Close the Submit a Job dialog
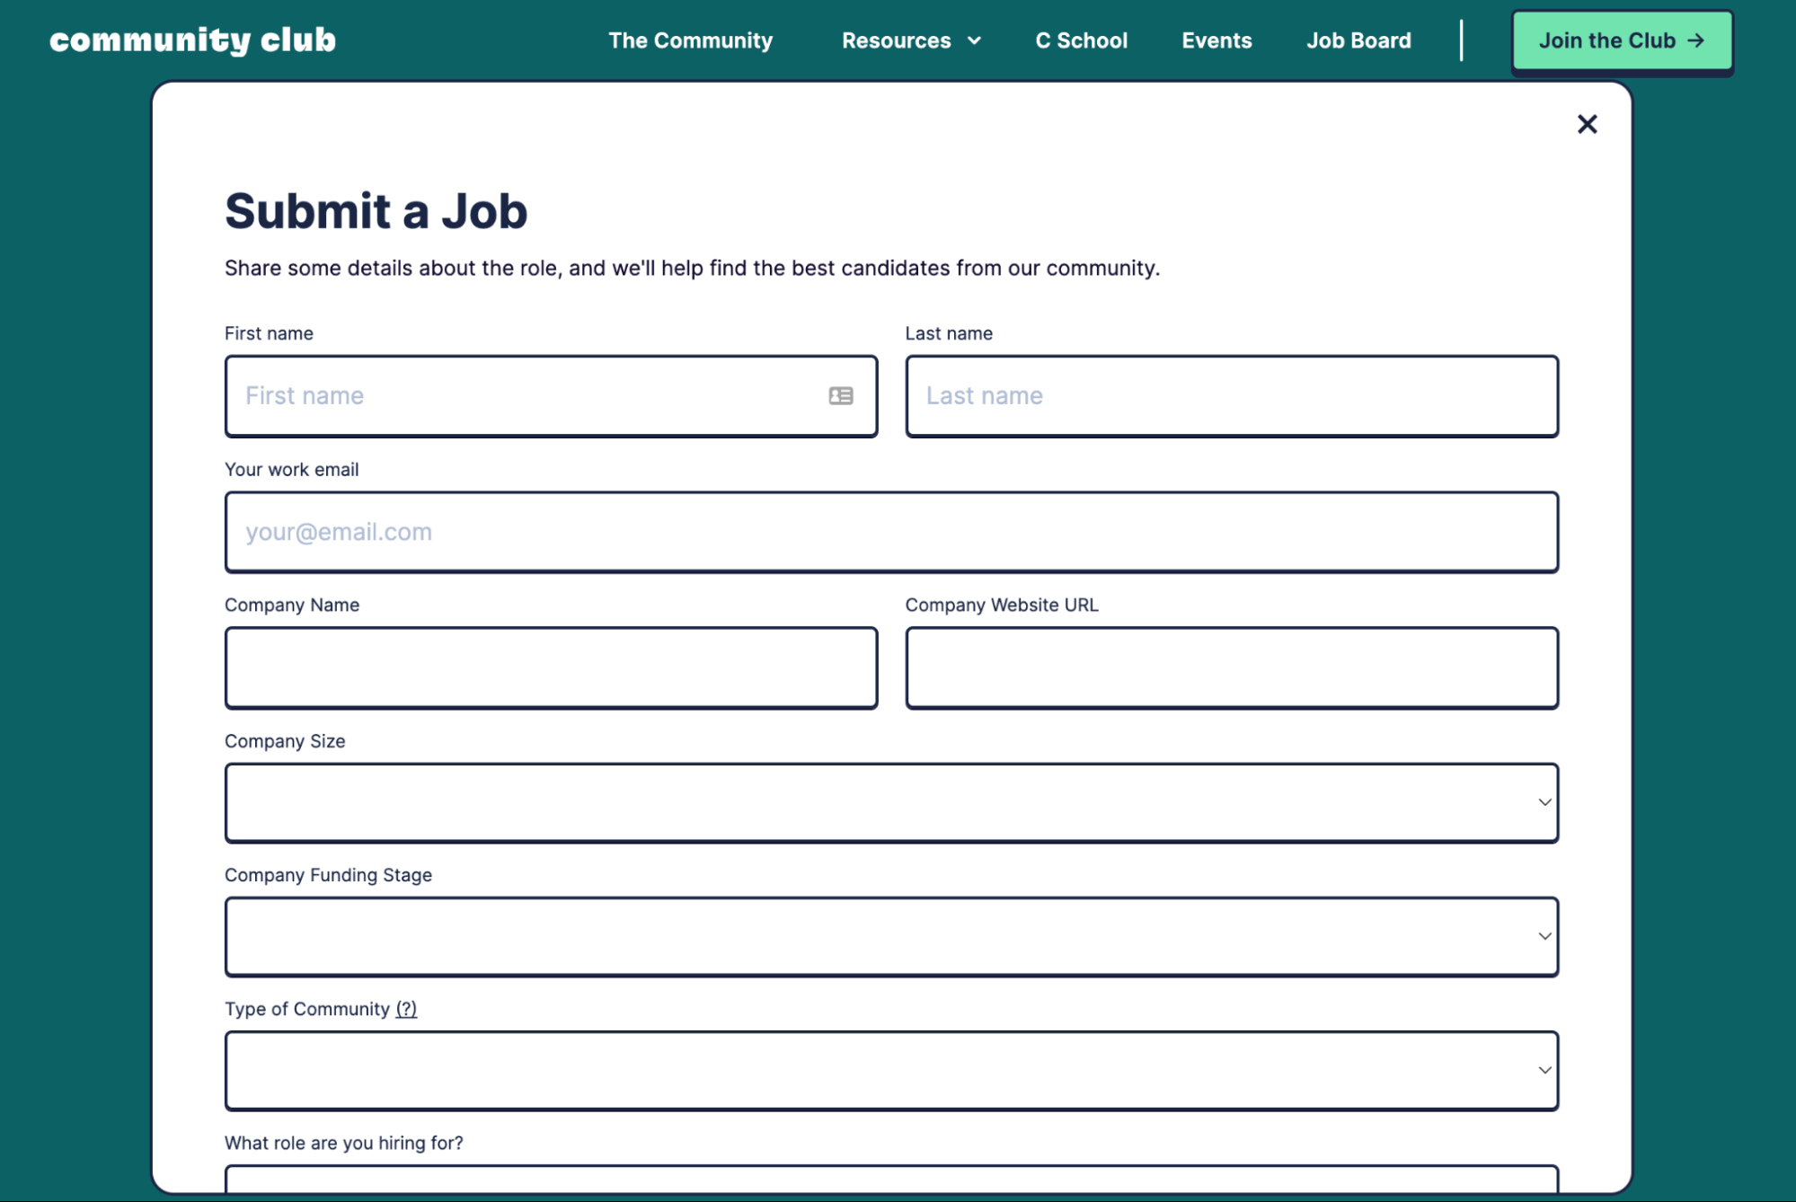The width and height of the screenshot is (1796, 1202). pyautogui.click(x=1587, y=124)
